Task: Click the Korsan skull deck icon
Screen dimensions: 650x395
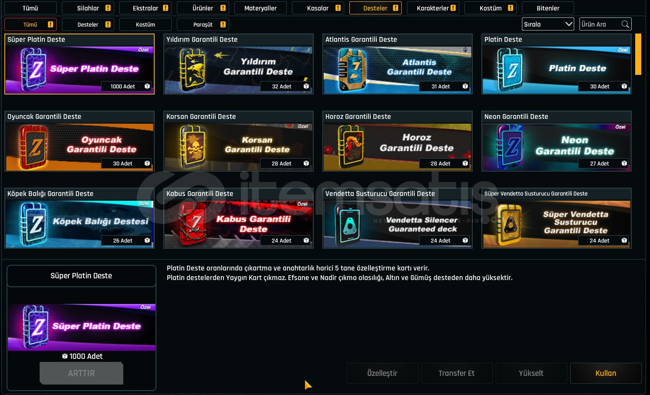Action: [x=193, y=147]
